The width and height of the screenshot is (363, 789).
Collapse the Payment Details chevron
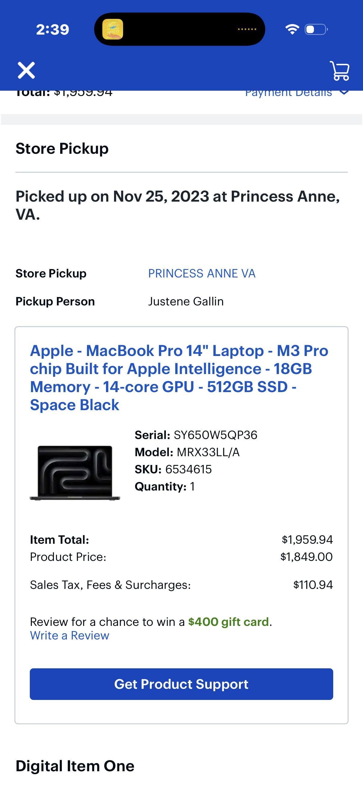point(344,92)
